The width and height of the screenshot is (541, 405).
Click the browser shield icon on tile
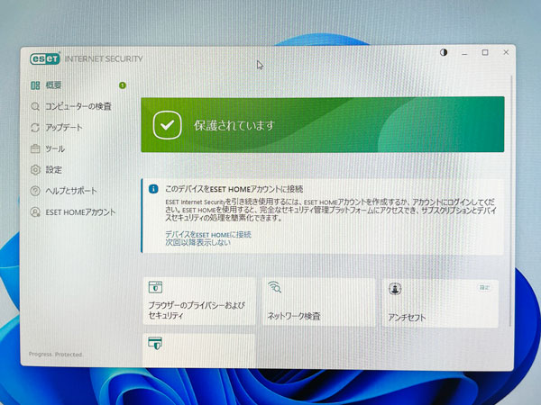(155, 287)
